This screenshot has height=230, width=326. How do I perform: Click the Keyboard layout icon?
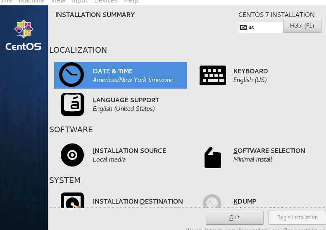tap(213, 75)
